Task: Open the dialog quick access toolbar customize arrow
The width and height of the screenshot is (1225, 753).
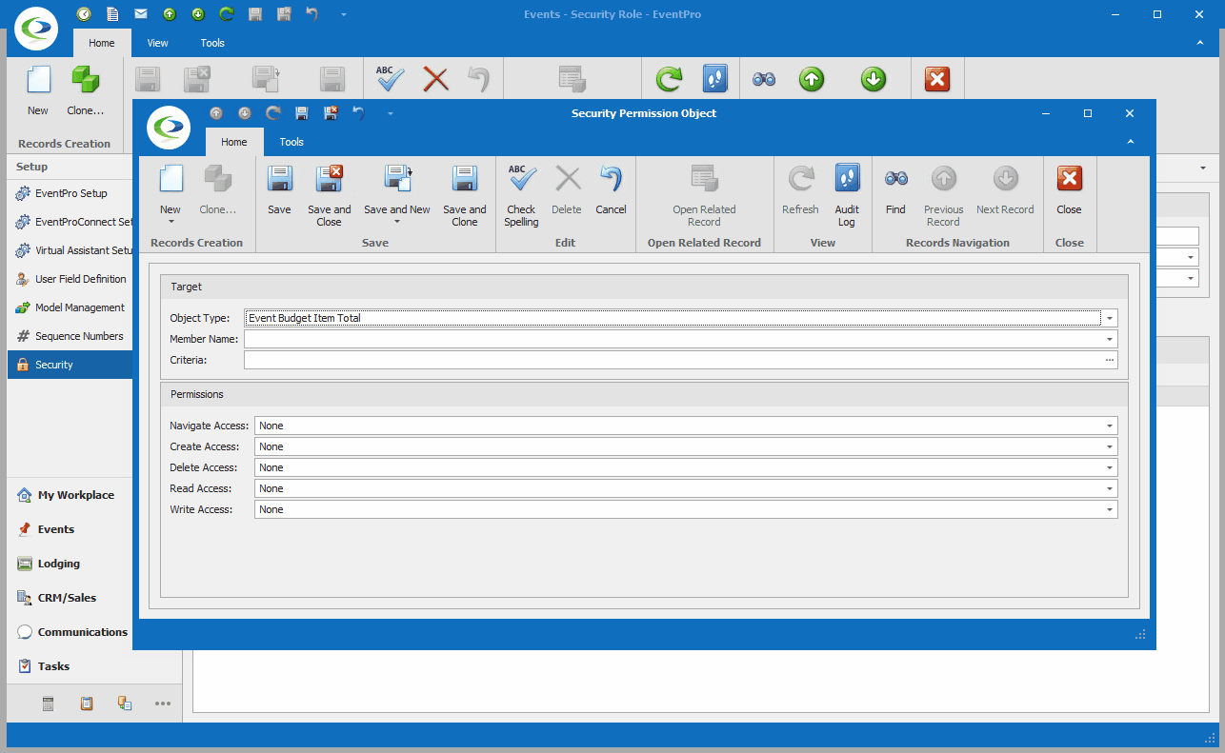Action: pos(391,113)
